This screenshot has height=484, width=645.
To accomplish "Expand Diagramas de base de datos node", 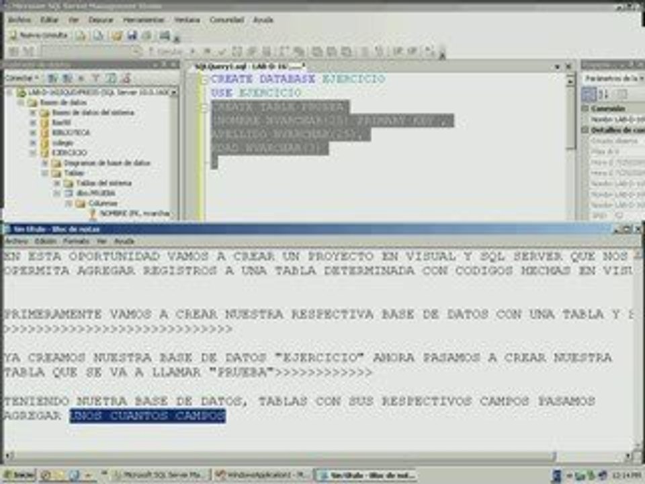I will click(x=45, y=163).
